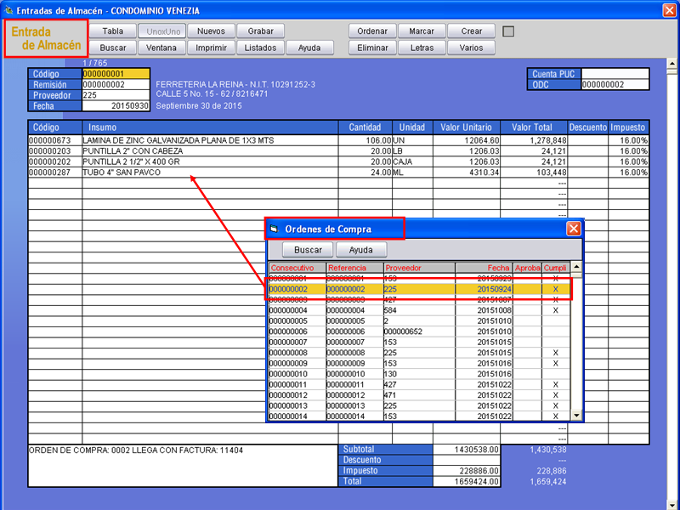680x510 pixels.
Task: Click the Remisión field 000000002
Action: 116,84
